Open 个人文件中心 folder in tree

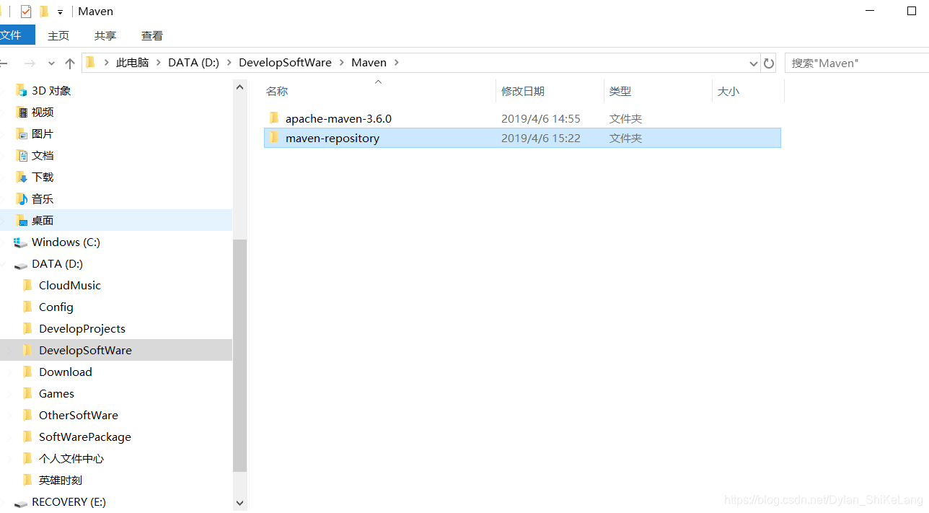point(71,459)
